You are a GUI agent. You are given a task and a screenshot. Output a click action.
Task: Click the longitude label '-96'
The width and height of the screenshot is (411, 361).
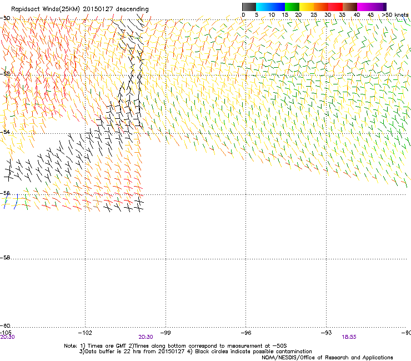click(246, 333)
